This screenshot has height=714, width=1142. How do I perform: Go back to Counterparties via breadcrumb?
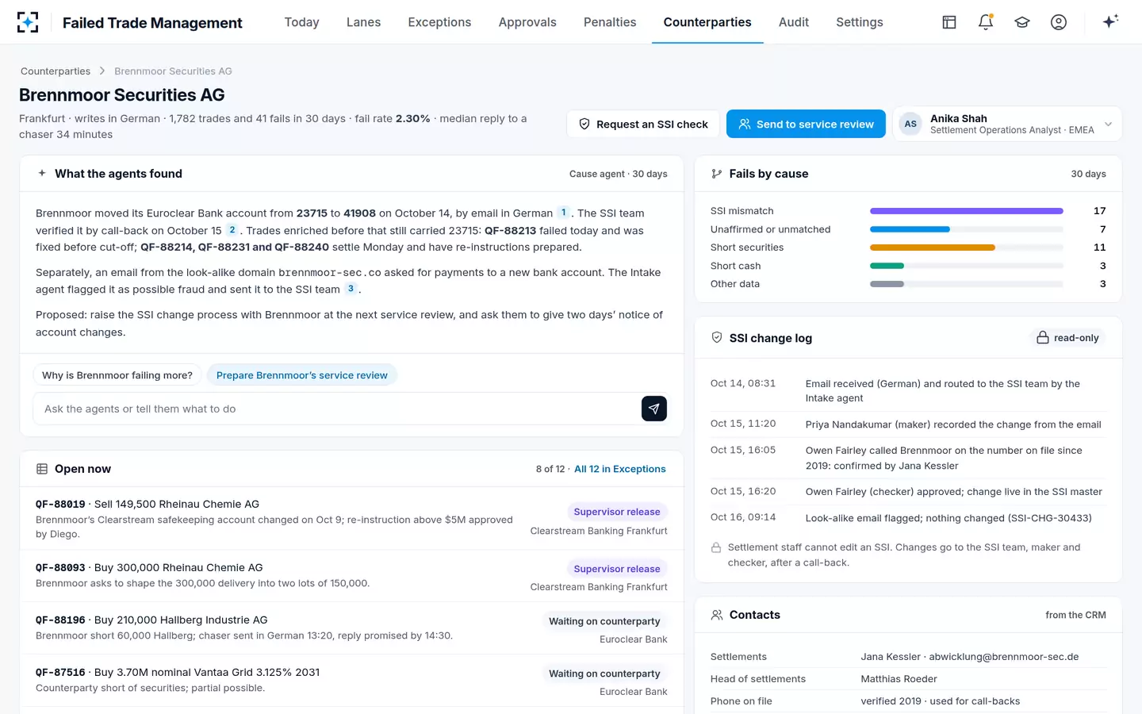pyautogui.click(x=56, y=71)
